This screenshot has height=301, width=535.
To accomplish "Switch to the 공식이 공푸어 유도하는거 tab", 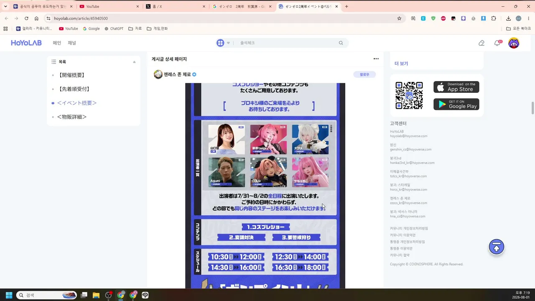I will click(x=43, y=7).
